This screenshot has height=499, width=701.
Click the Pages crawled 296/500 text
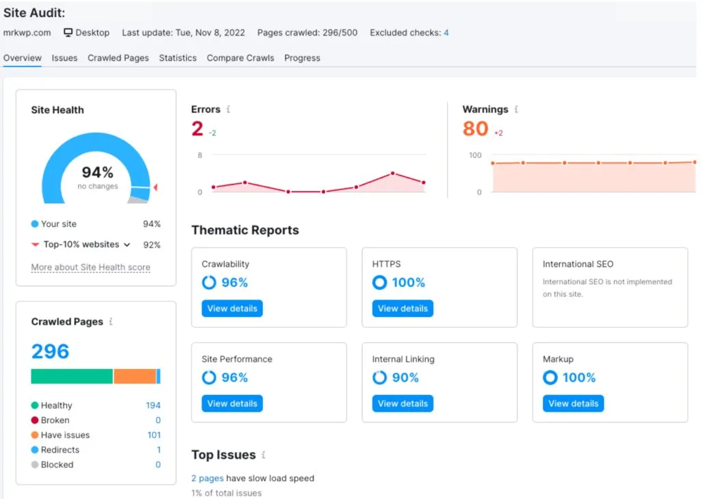coord(307,33)
